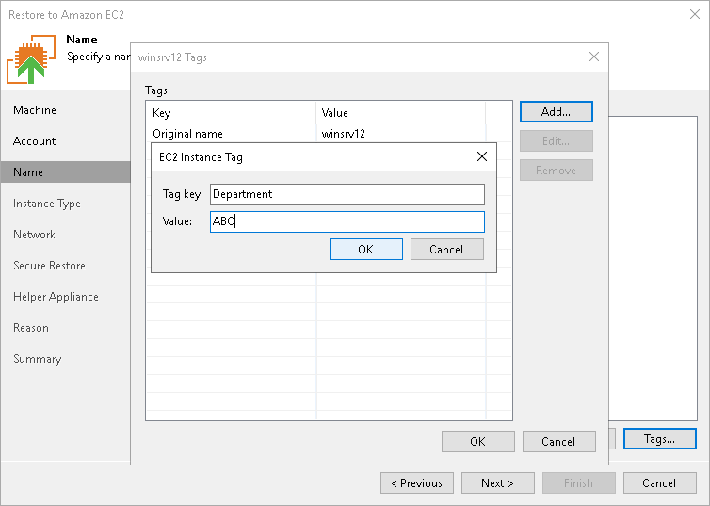Close the winsrv12 Tags window
This screenshot has height=506, width=710.
[594, 57]
